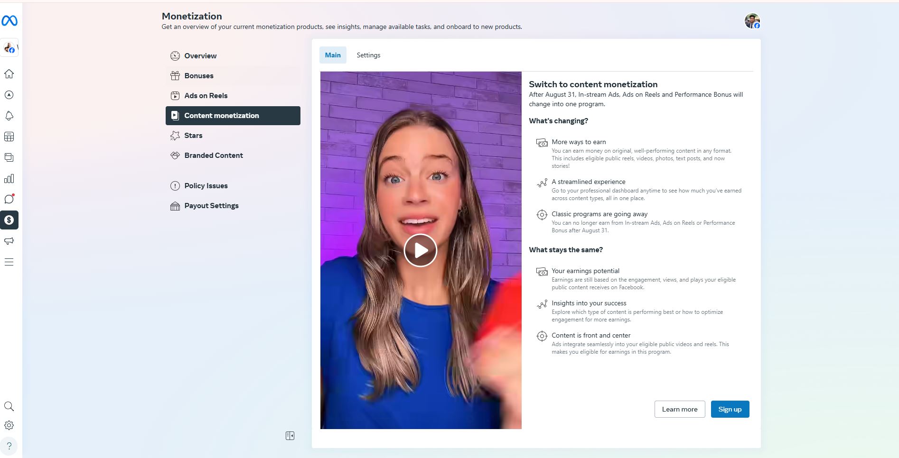Click the profile avatar at top right

[752, 21]
